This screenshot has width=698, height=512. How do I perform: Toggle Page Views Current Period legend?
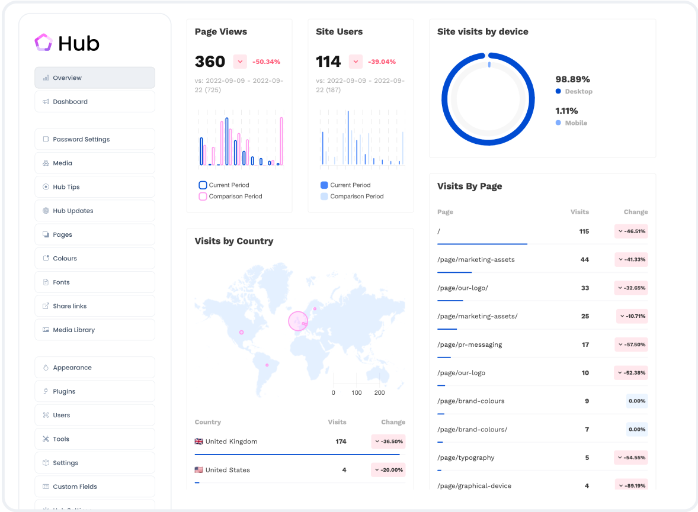click(225, 185)
